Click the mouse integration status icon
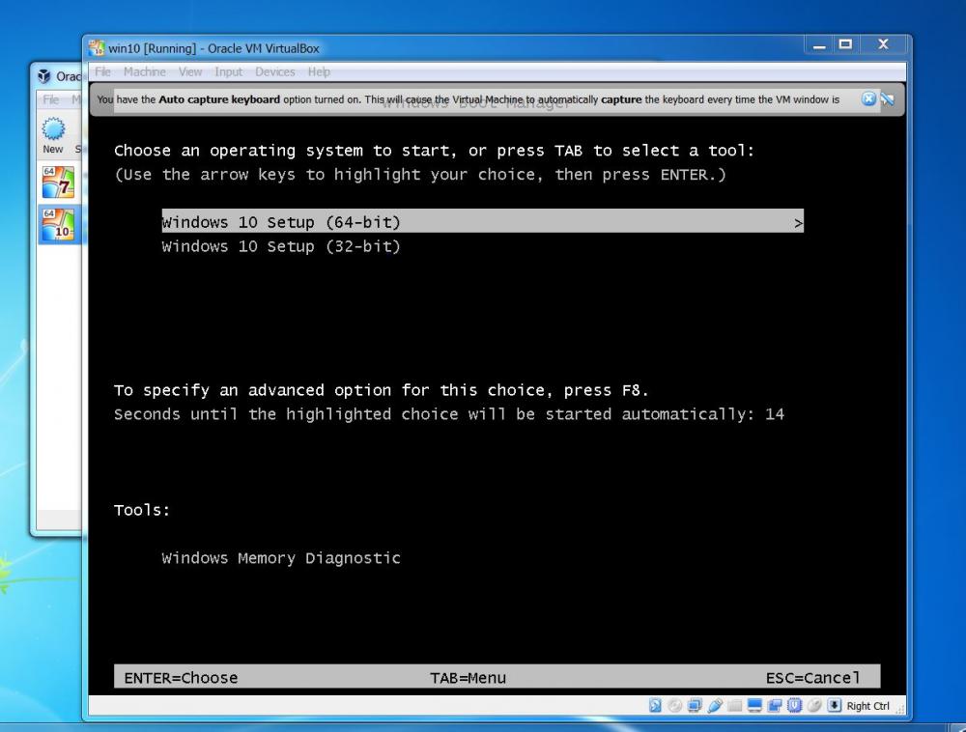 813,706
